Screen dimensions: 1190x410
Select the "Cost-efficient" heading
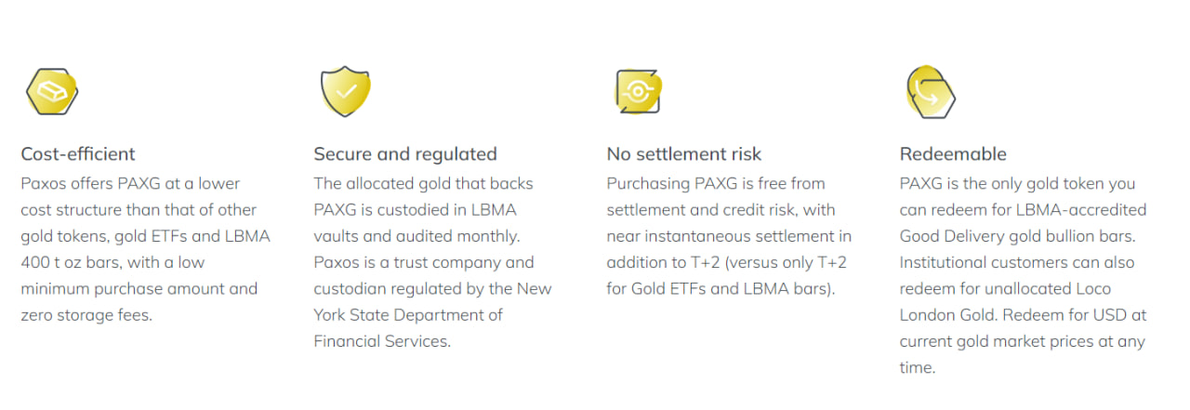click(x=78, y=154)
